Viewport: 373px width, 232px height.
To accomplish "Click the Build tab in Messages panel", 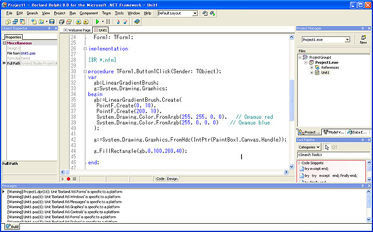I will pyautogui.click(x=13, y=226).
